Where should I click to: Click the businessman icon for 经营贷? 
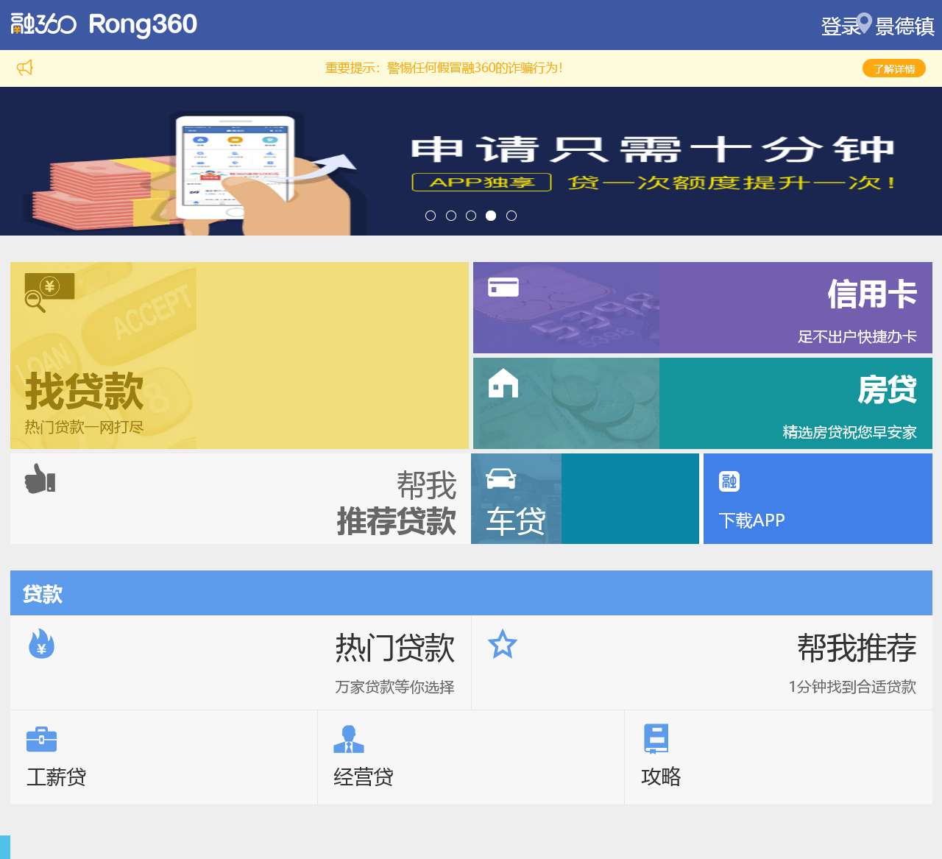click(x=348, y=739)
